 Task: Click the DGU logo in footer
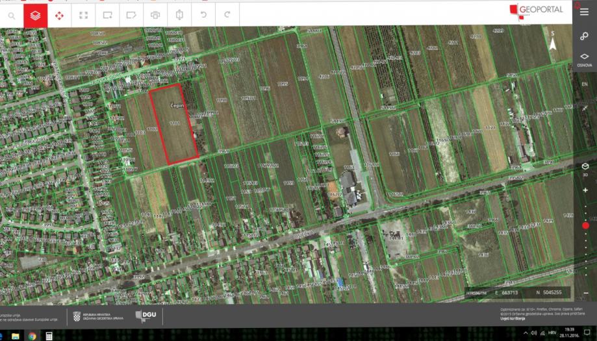pyautogui.click(x=146, y=316)
